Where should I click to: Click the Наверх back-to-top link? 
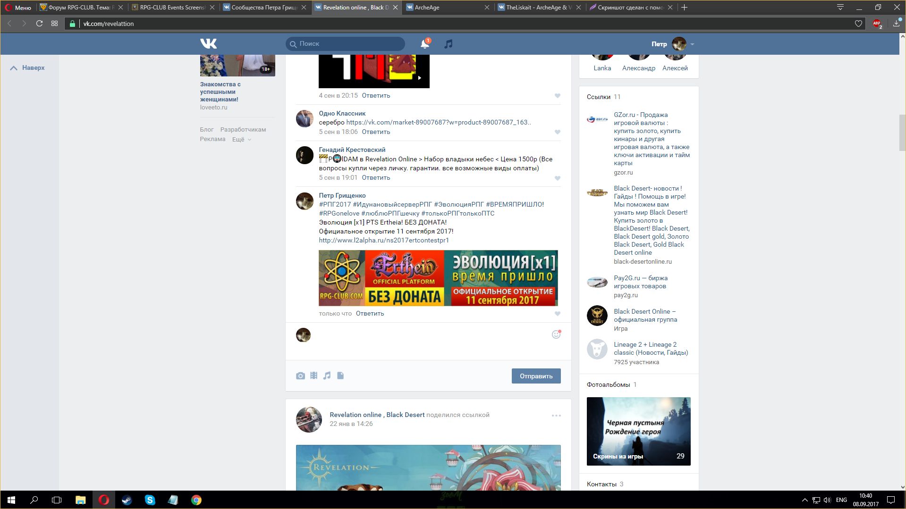pyautogui.click(x=27, y=68)
